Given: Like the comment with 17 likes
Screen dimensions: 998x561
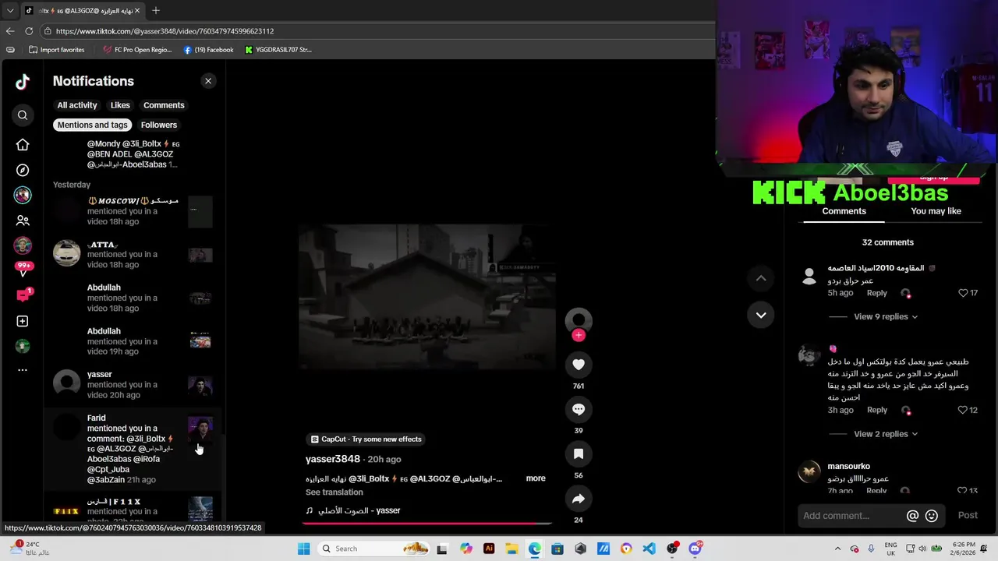Looking at the screenshot, I should [963, 293].
